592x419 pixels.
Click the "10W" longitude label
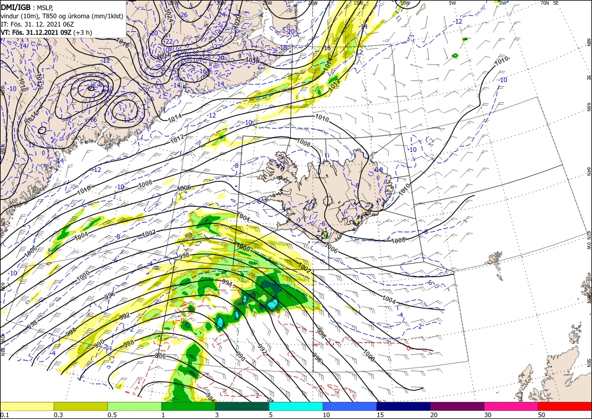pos(405,2)
